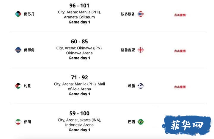This screenshot has height=139, width=214.
Task: Select team name 佛得角
Action: pyautogui.click(x=29, y=50)
